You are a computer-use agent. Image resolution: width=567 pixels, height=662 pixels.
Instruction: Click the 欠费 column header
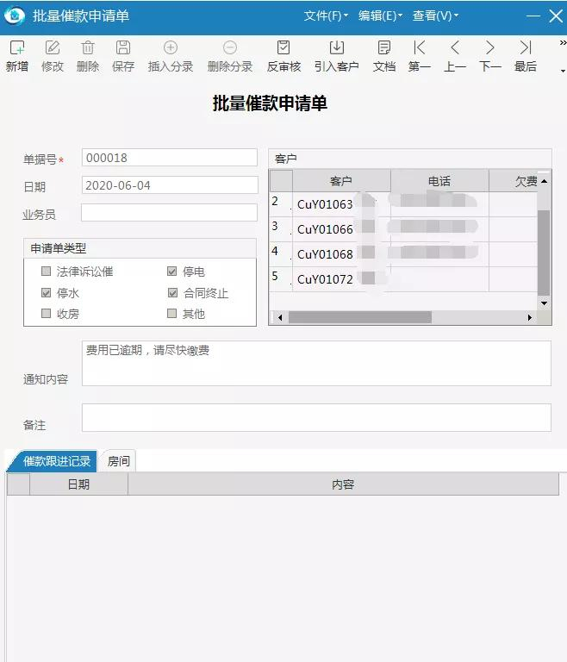click(x=514, y=181)
